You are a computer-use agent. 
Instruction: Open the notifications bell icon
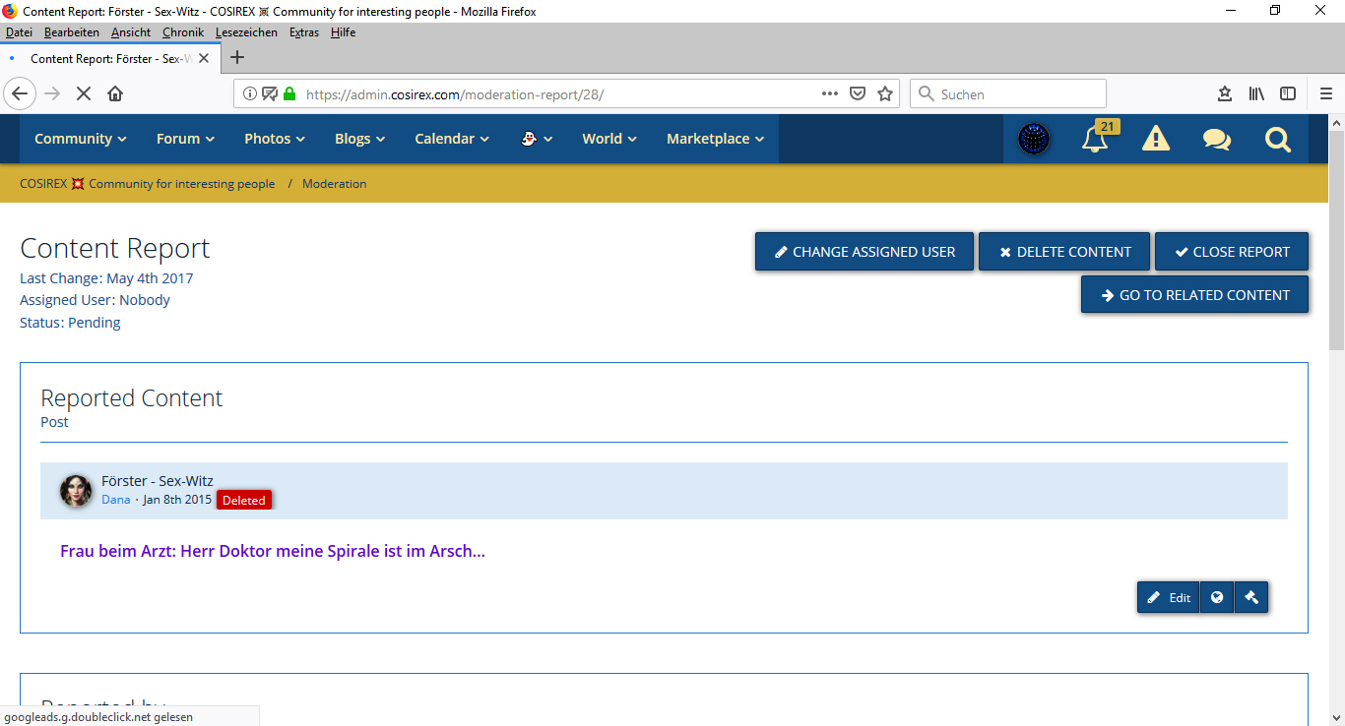point(1094,139)
